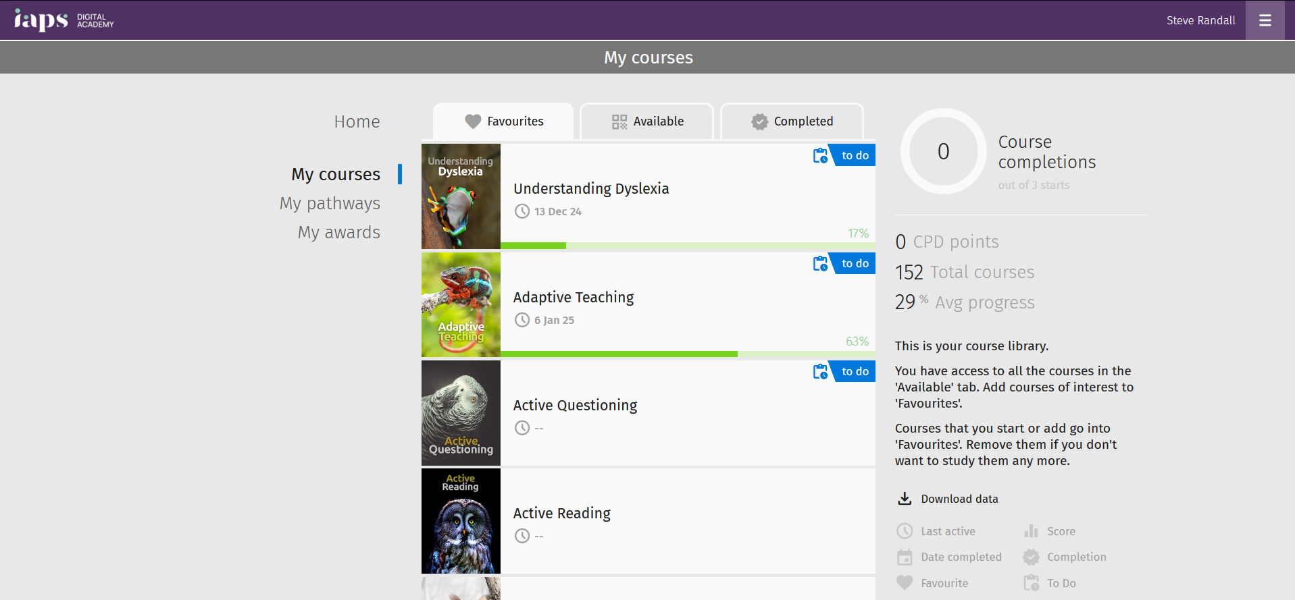Viewport: 1295px width, 600px height.
Task: Click the to-do clipboard icon on Active Questioning
Action: click(x=820, y=372)
